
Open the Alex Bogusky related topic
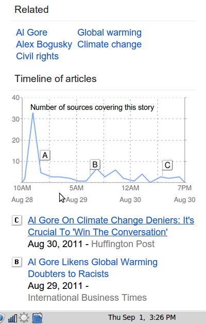point(44,44)
